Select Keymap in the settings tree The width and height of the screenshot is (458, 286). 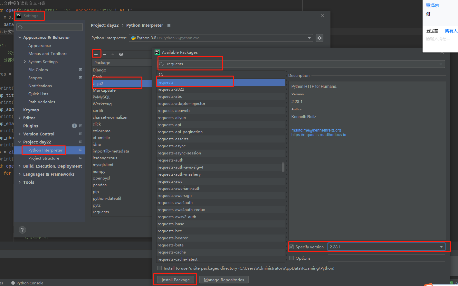coord(31,110)
